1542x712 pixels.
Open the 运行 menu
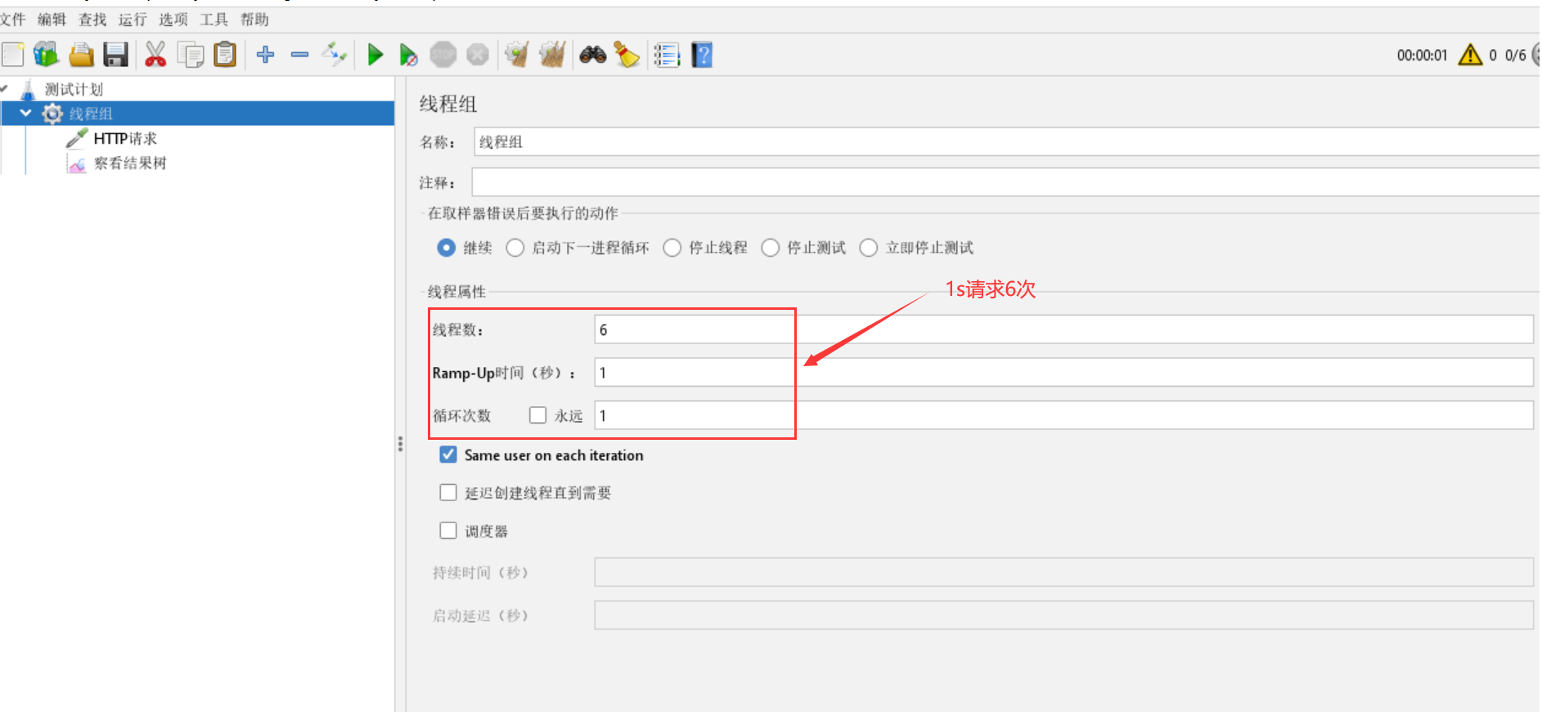tap(133, 19)
